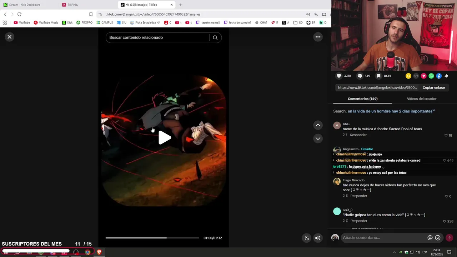Open the 'YouTube Music' bookmark
Screen dimensions: 457x257
(x=46, y=22)
